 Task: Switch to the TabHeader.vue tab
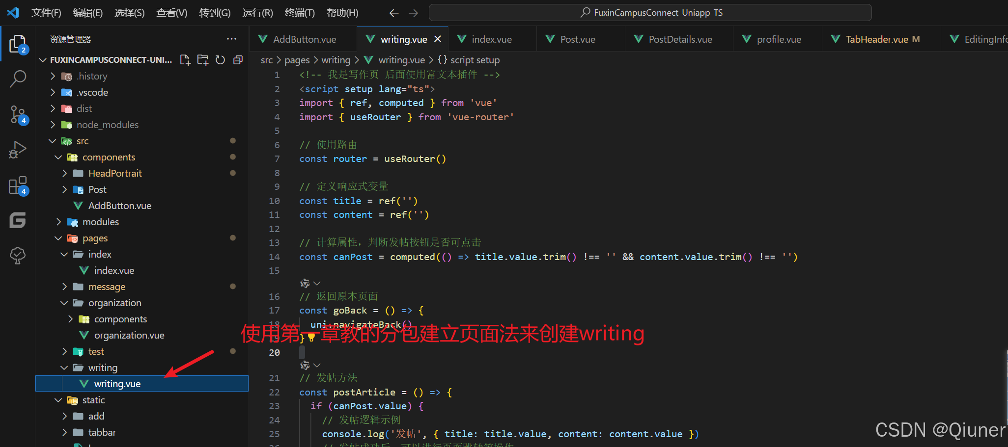pos(882,39)
